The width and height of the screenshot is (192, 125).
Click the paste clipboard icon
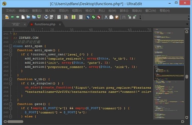[117, 17]
